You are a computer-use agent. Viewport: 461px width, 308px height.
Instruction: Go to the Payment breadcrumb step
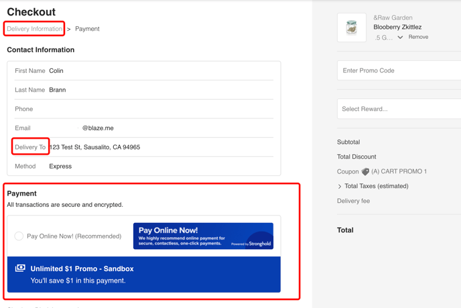click(87, 29)
